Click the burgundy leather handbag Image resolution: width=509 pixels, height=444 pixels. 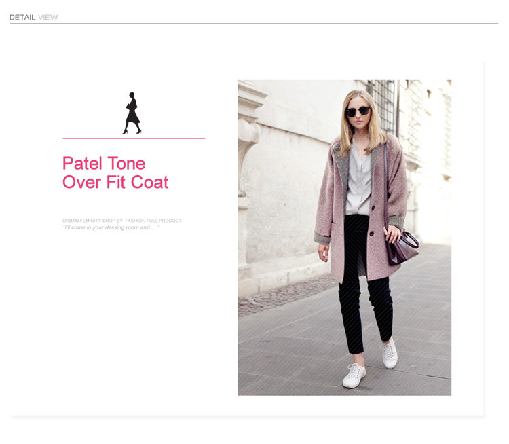tap(402, 248)
